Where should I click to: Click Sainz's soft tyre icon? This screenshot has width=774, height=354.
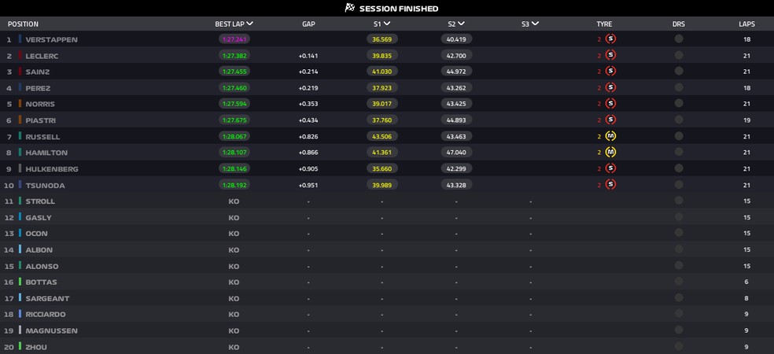610,71
